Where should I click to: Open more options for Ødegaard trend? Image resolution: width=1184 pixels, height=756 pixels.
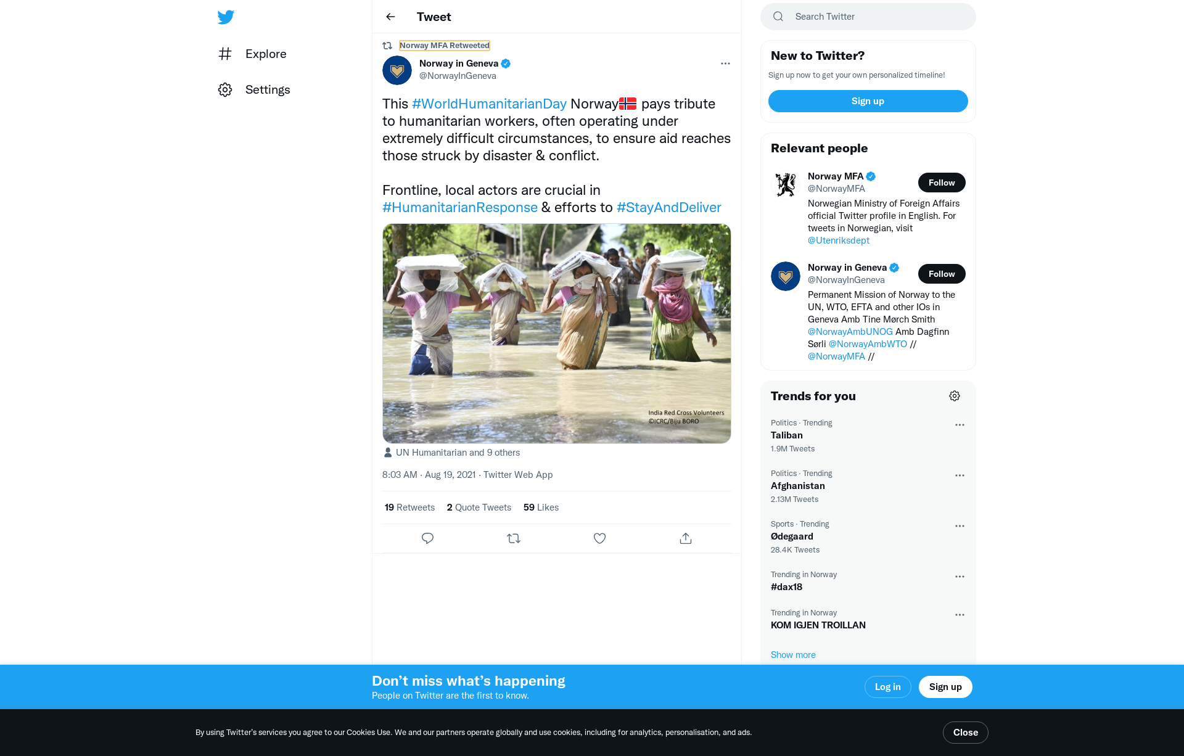click(x=960, y=526)
